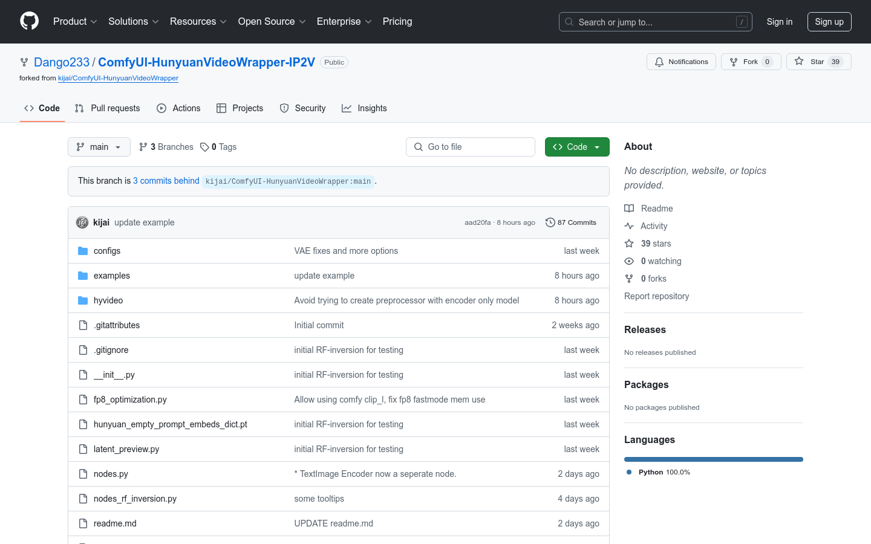Click the forks icon in About
The width and height of the screenshot is (871, 544).
coord(629,279)
